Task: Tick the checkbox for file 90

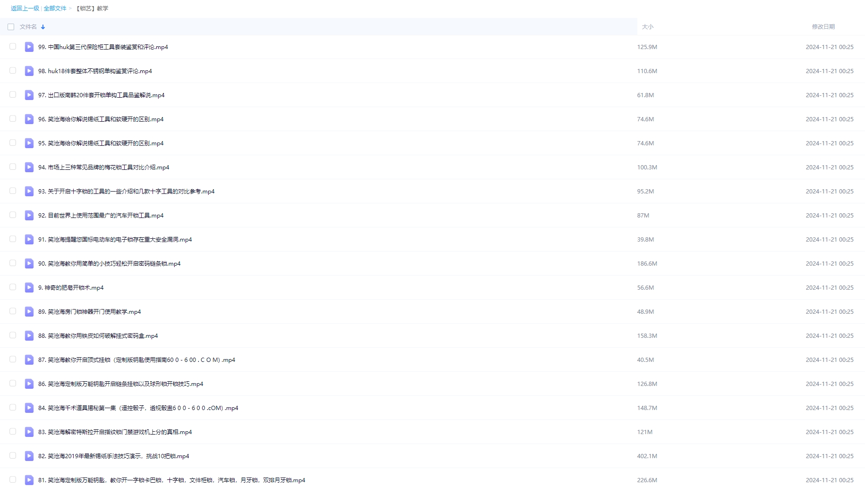Action: click(x=13, y=263)
